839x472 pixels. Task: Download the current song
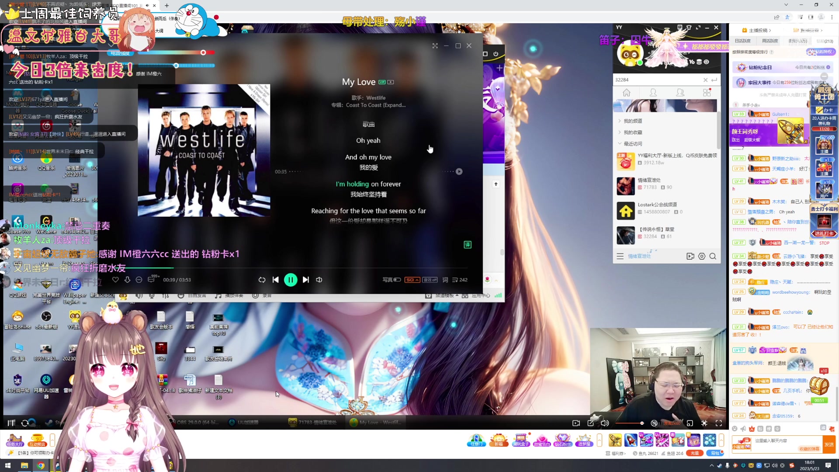pos(127,280)
